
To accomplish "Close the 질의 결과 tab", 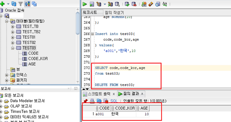I will [x=142, y=94].
